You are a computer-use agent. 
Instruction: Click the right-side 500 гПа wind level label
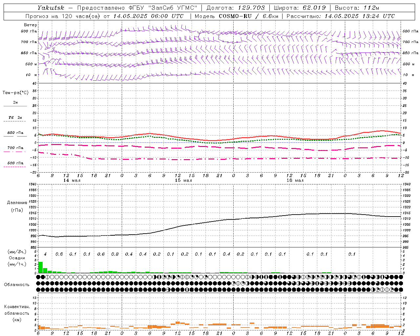click(x=410, y=31)
